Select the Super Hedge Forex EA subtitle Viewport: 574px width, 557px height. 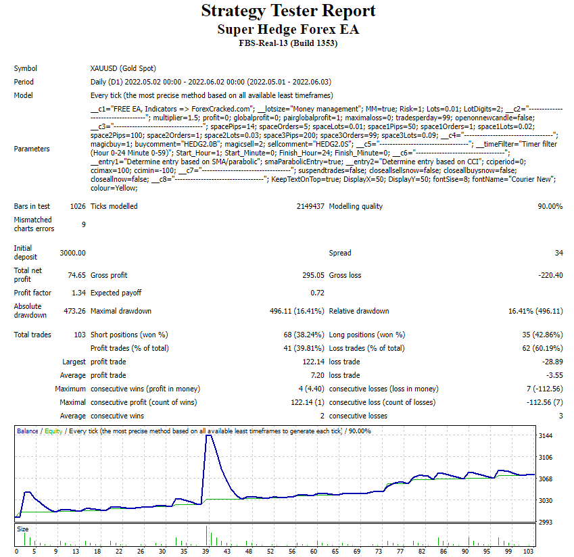click(288, 30)
